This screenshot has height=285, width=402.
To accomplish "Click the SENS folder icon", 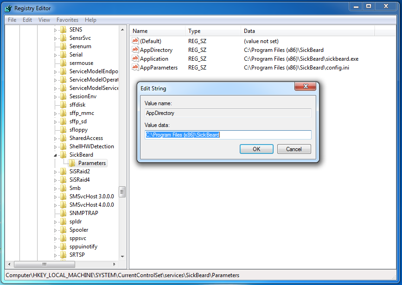I will (x=64, y=30).
